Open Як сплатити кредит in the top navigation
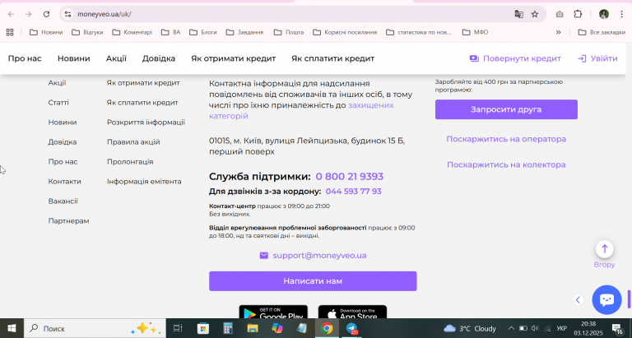Viewport: 632px width, 338px height. 333,58
